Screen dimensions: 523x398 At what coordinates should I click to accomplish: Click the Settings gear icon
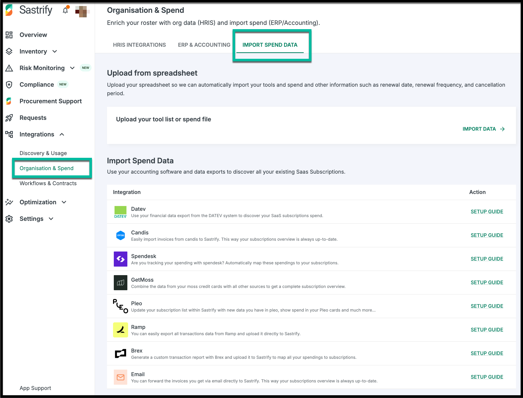coord(9,219)
